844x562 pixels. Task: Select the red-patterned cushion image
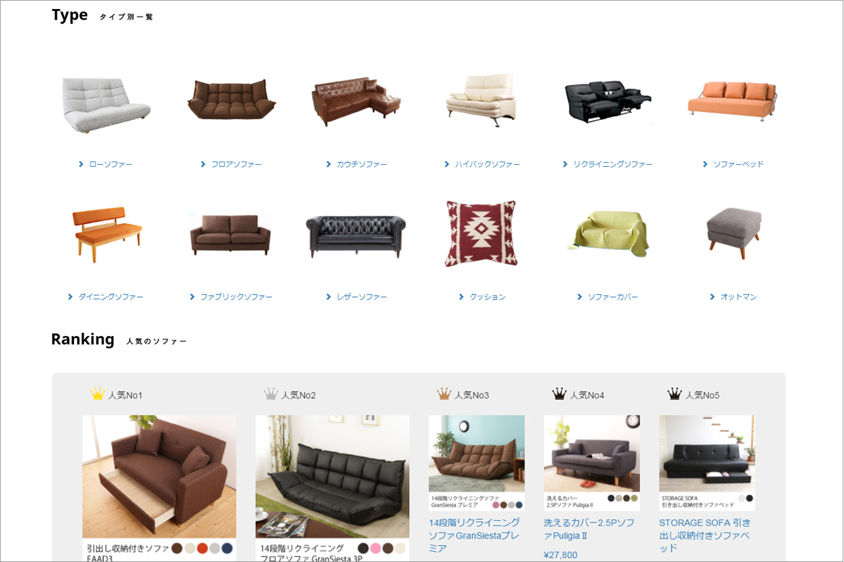480,234
